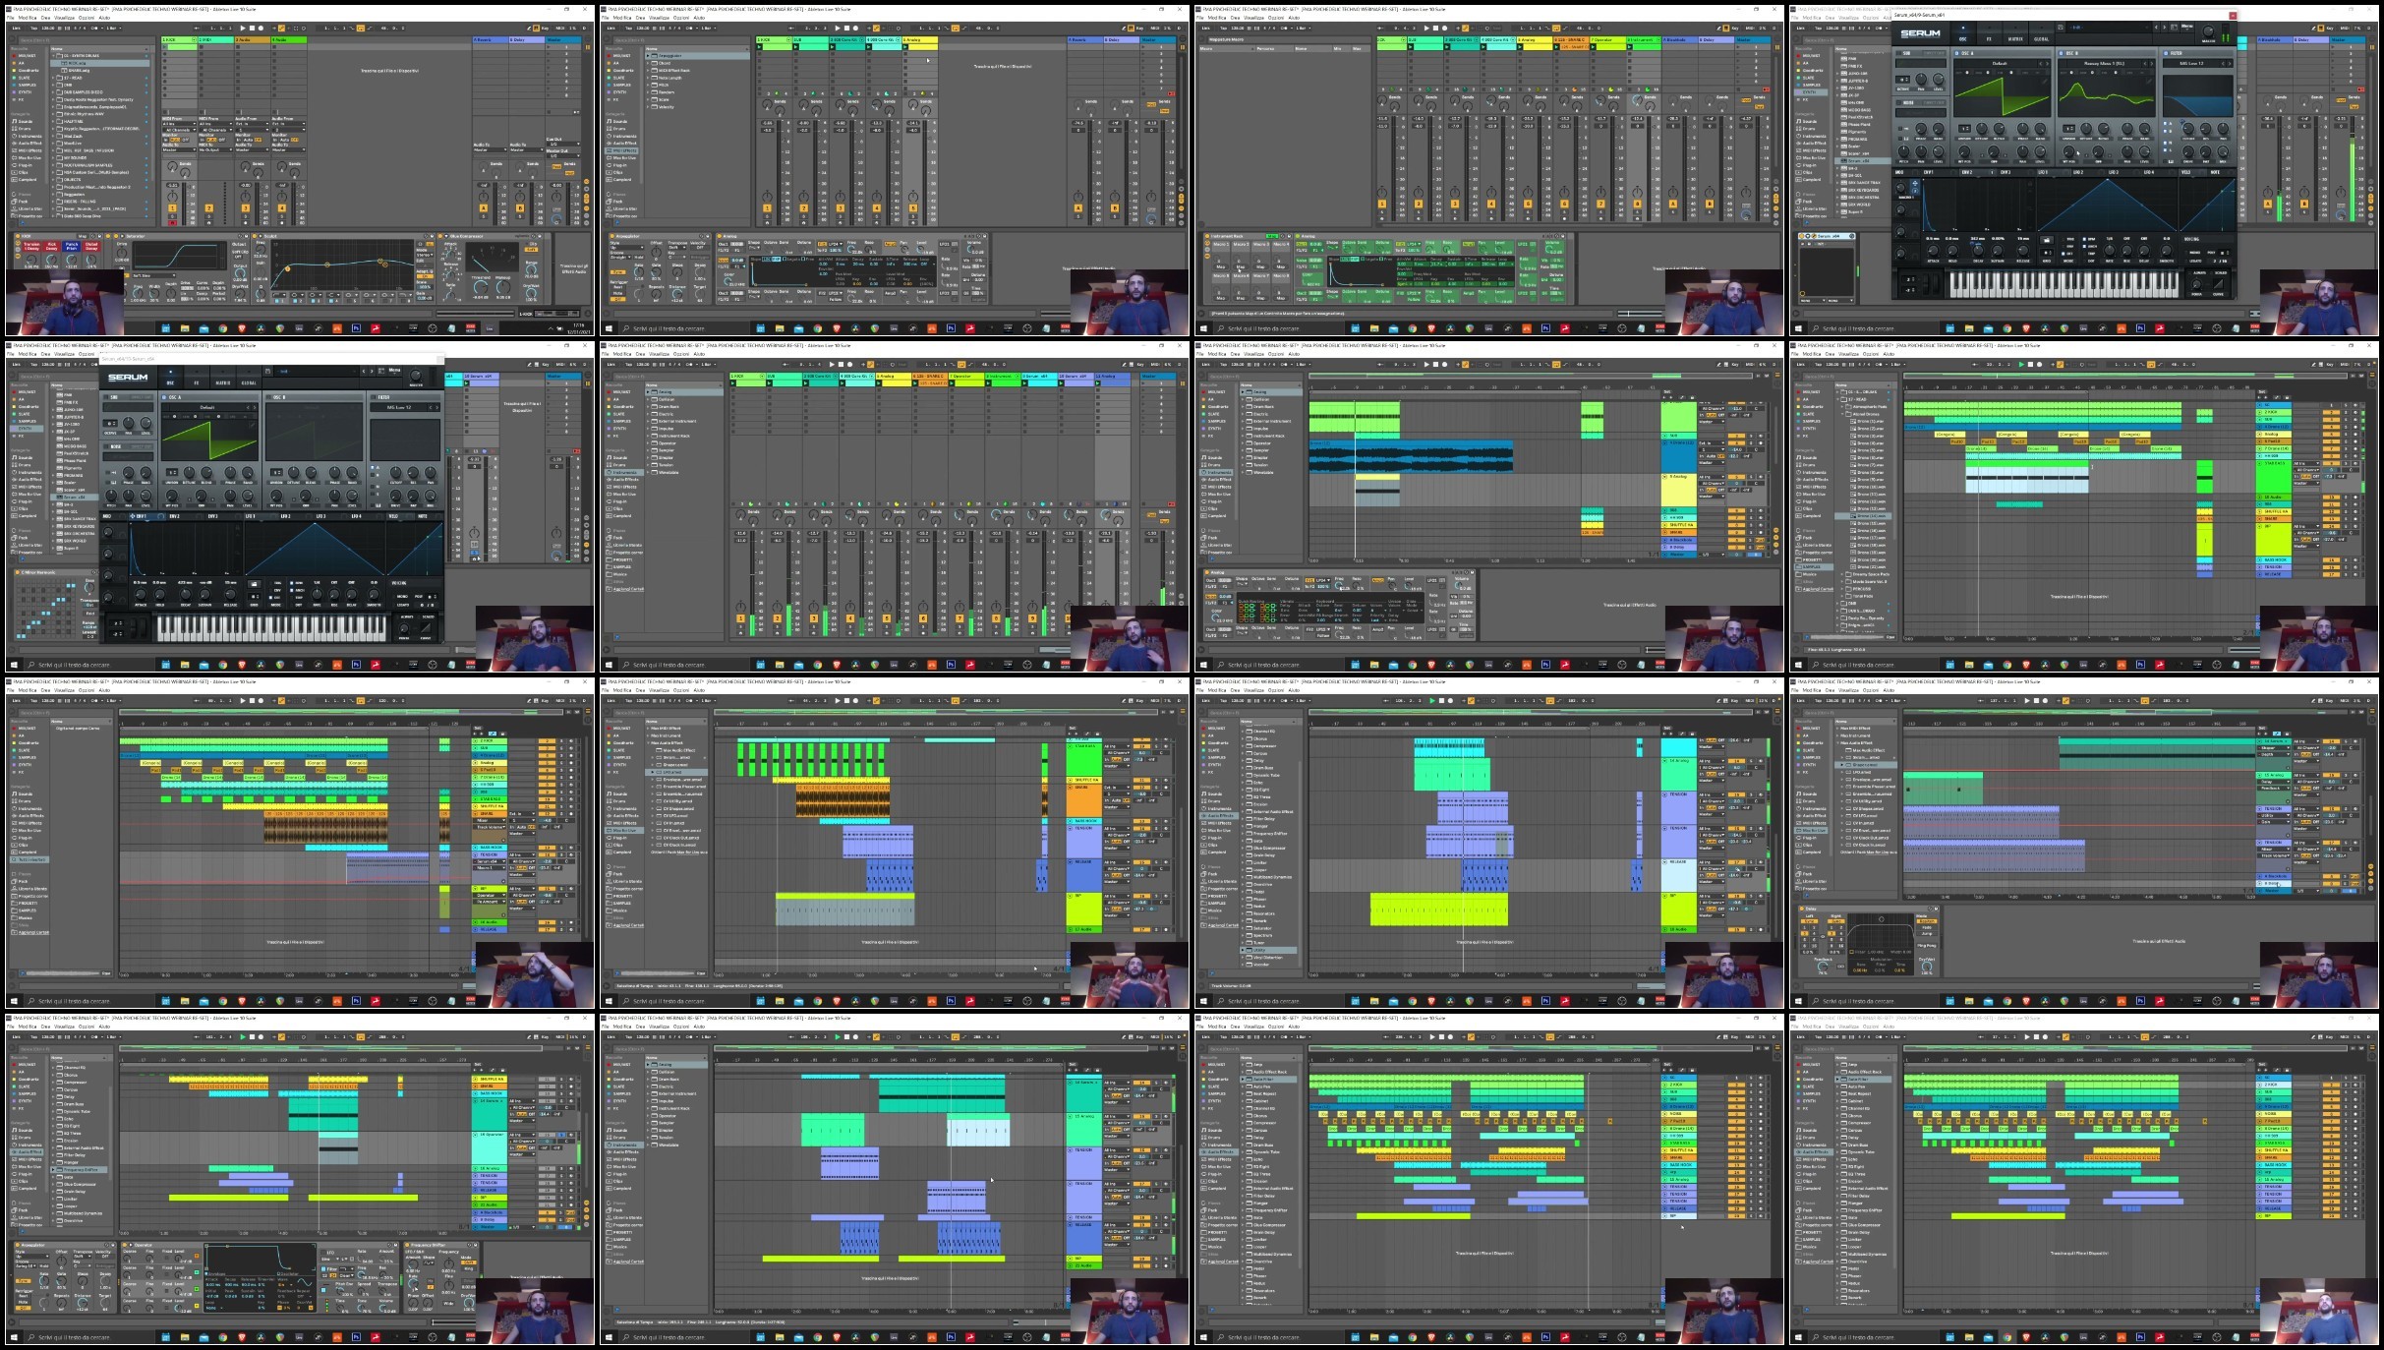The width and height of the screenshot is (2384, 1350).
Task: Click the blue Punch Pitch macro label
Action: (72, 246)
